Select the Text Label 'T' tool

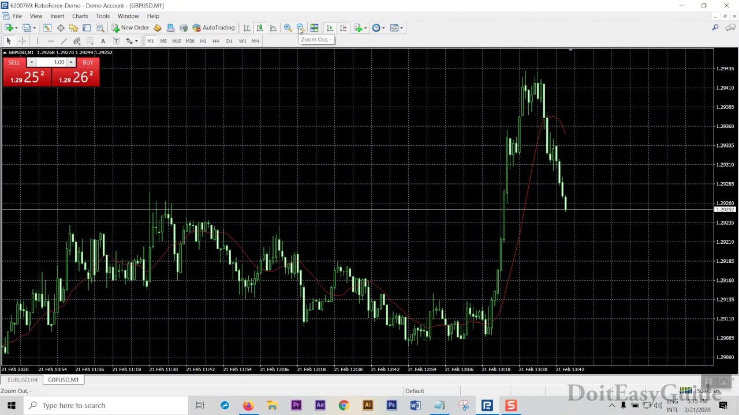coord(116,41)
